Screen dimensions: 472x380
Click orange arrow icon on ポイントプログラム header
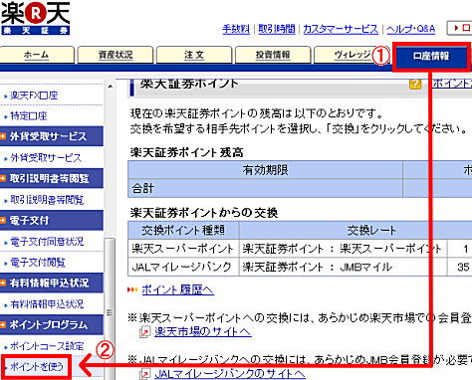click(x=3, y=324)
